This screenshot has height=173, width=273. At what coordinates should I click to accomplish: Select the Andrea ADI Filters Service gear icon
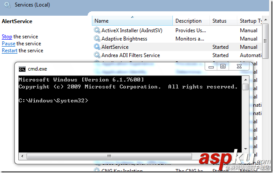point(97,55)
